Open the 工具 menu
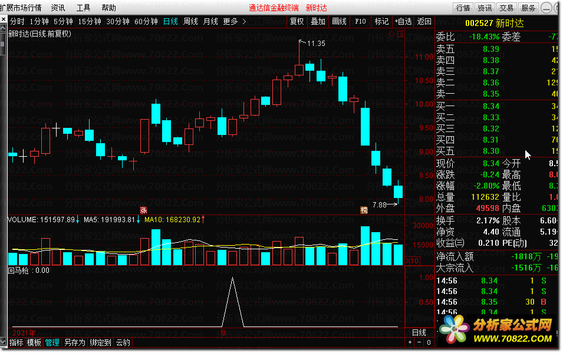The width and height of the screenshot is (563, 353). point(83,8)
